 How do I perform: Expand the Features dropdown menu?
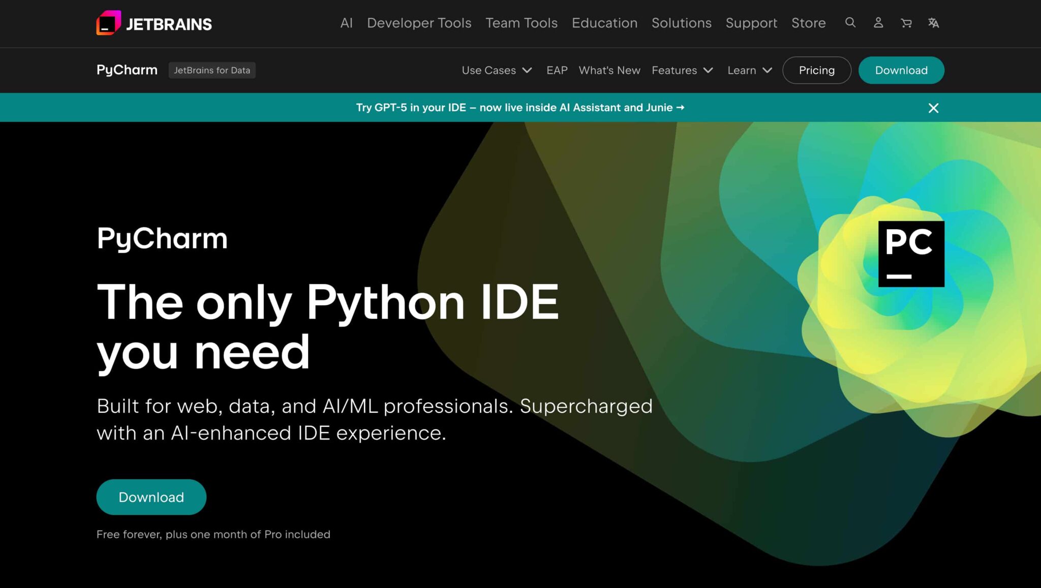click(x=682, y=70)
